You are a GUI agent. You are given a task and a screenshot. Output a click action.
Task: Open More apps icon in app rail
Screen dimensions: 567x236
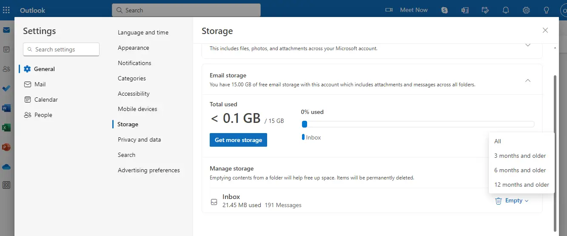click(x=6, y=185)
